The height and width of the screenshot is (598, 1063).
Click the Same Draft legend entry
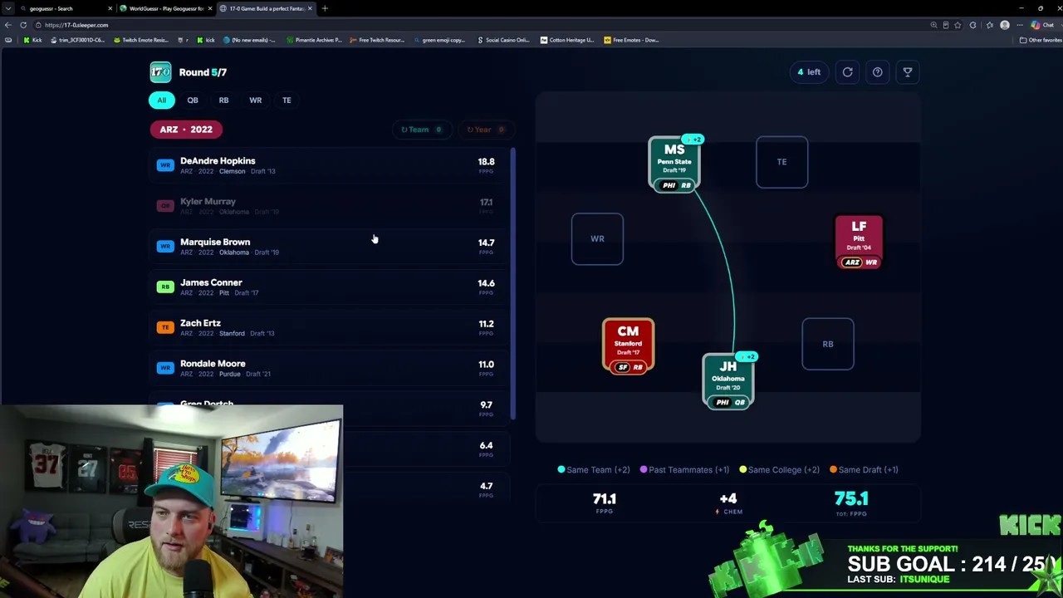click(x=864, y=470)
